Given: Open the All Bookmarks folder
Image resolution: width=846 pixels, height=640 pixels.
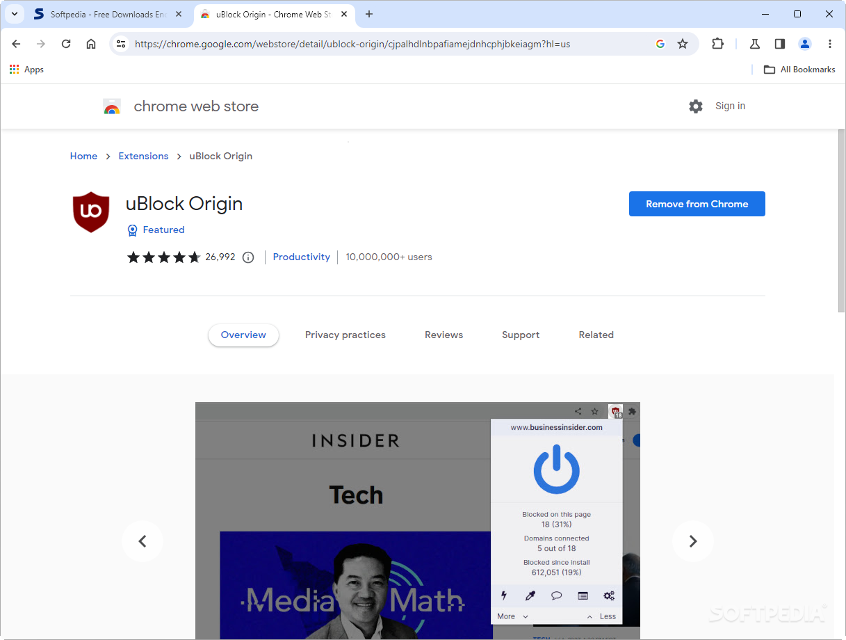Looking at the screenshot, I should point(799,70).
